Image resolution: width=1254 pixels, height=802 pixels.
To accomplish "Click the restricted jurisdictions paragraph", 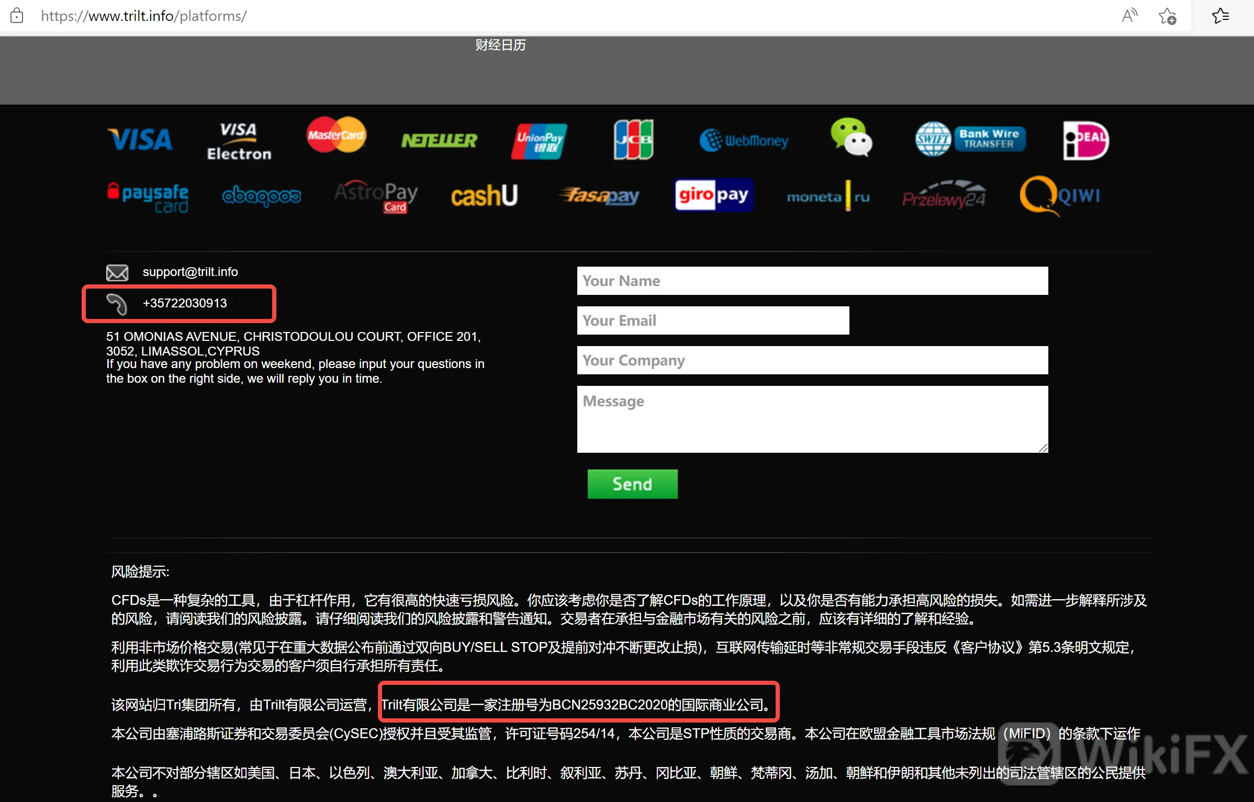I will coord(629,782).
